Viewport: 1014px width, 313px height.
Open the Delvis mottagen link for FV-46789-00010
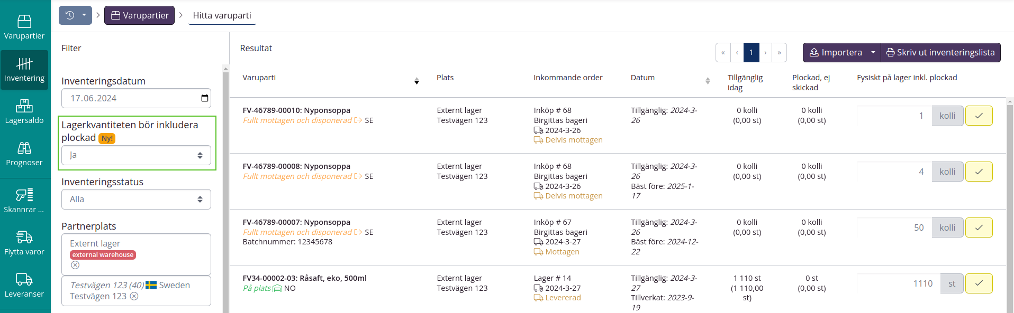[574, 140]
